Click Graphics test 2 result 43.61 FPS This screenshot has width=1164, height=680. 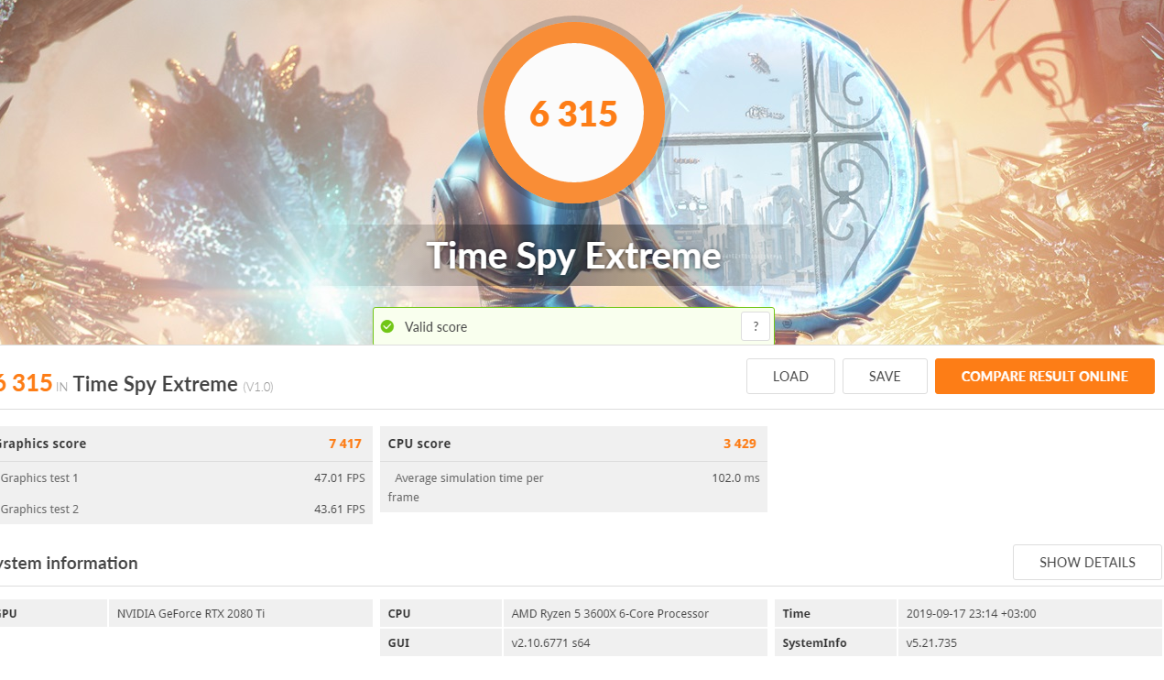pyautogui.click(x=340, y=509)
